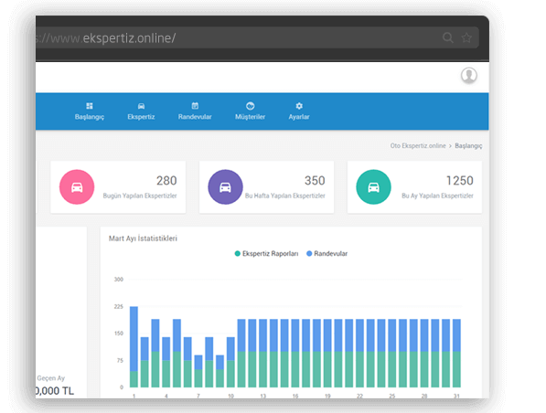This screenshot has height=413, width=546.
Task: Click the Randevular calendar icon
Action: click(195, 106)
